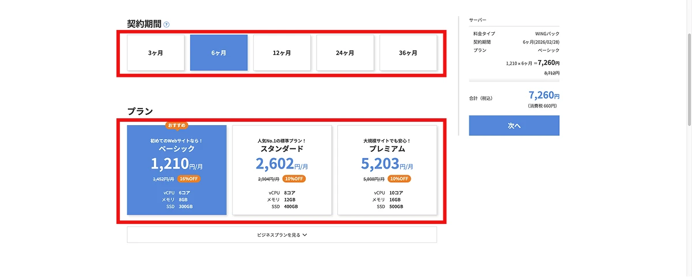The height and width of the screenshot is (277, 692).
Task: Click the 消費税 660円 note
Action: [543, 106]
